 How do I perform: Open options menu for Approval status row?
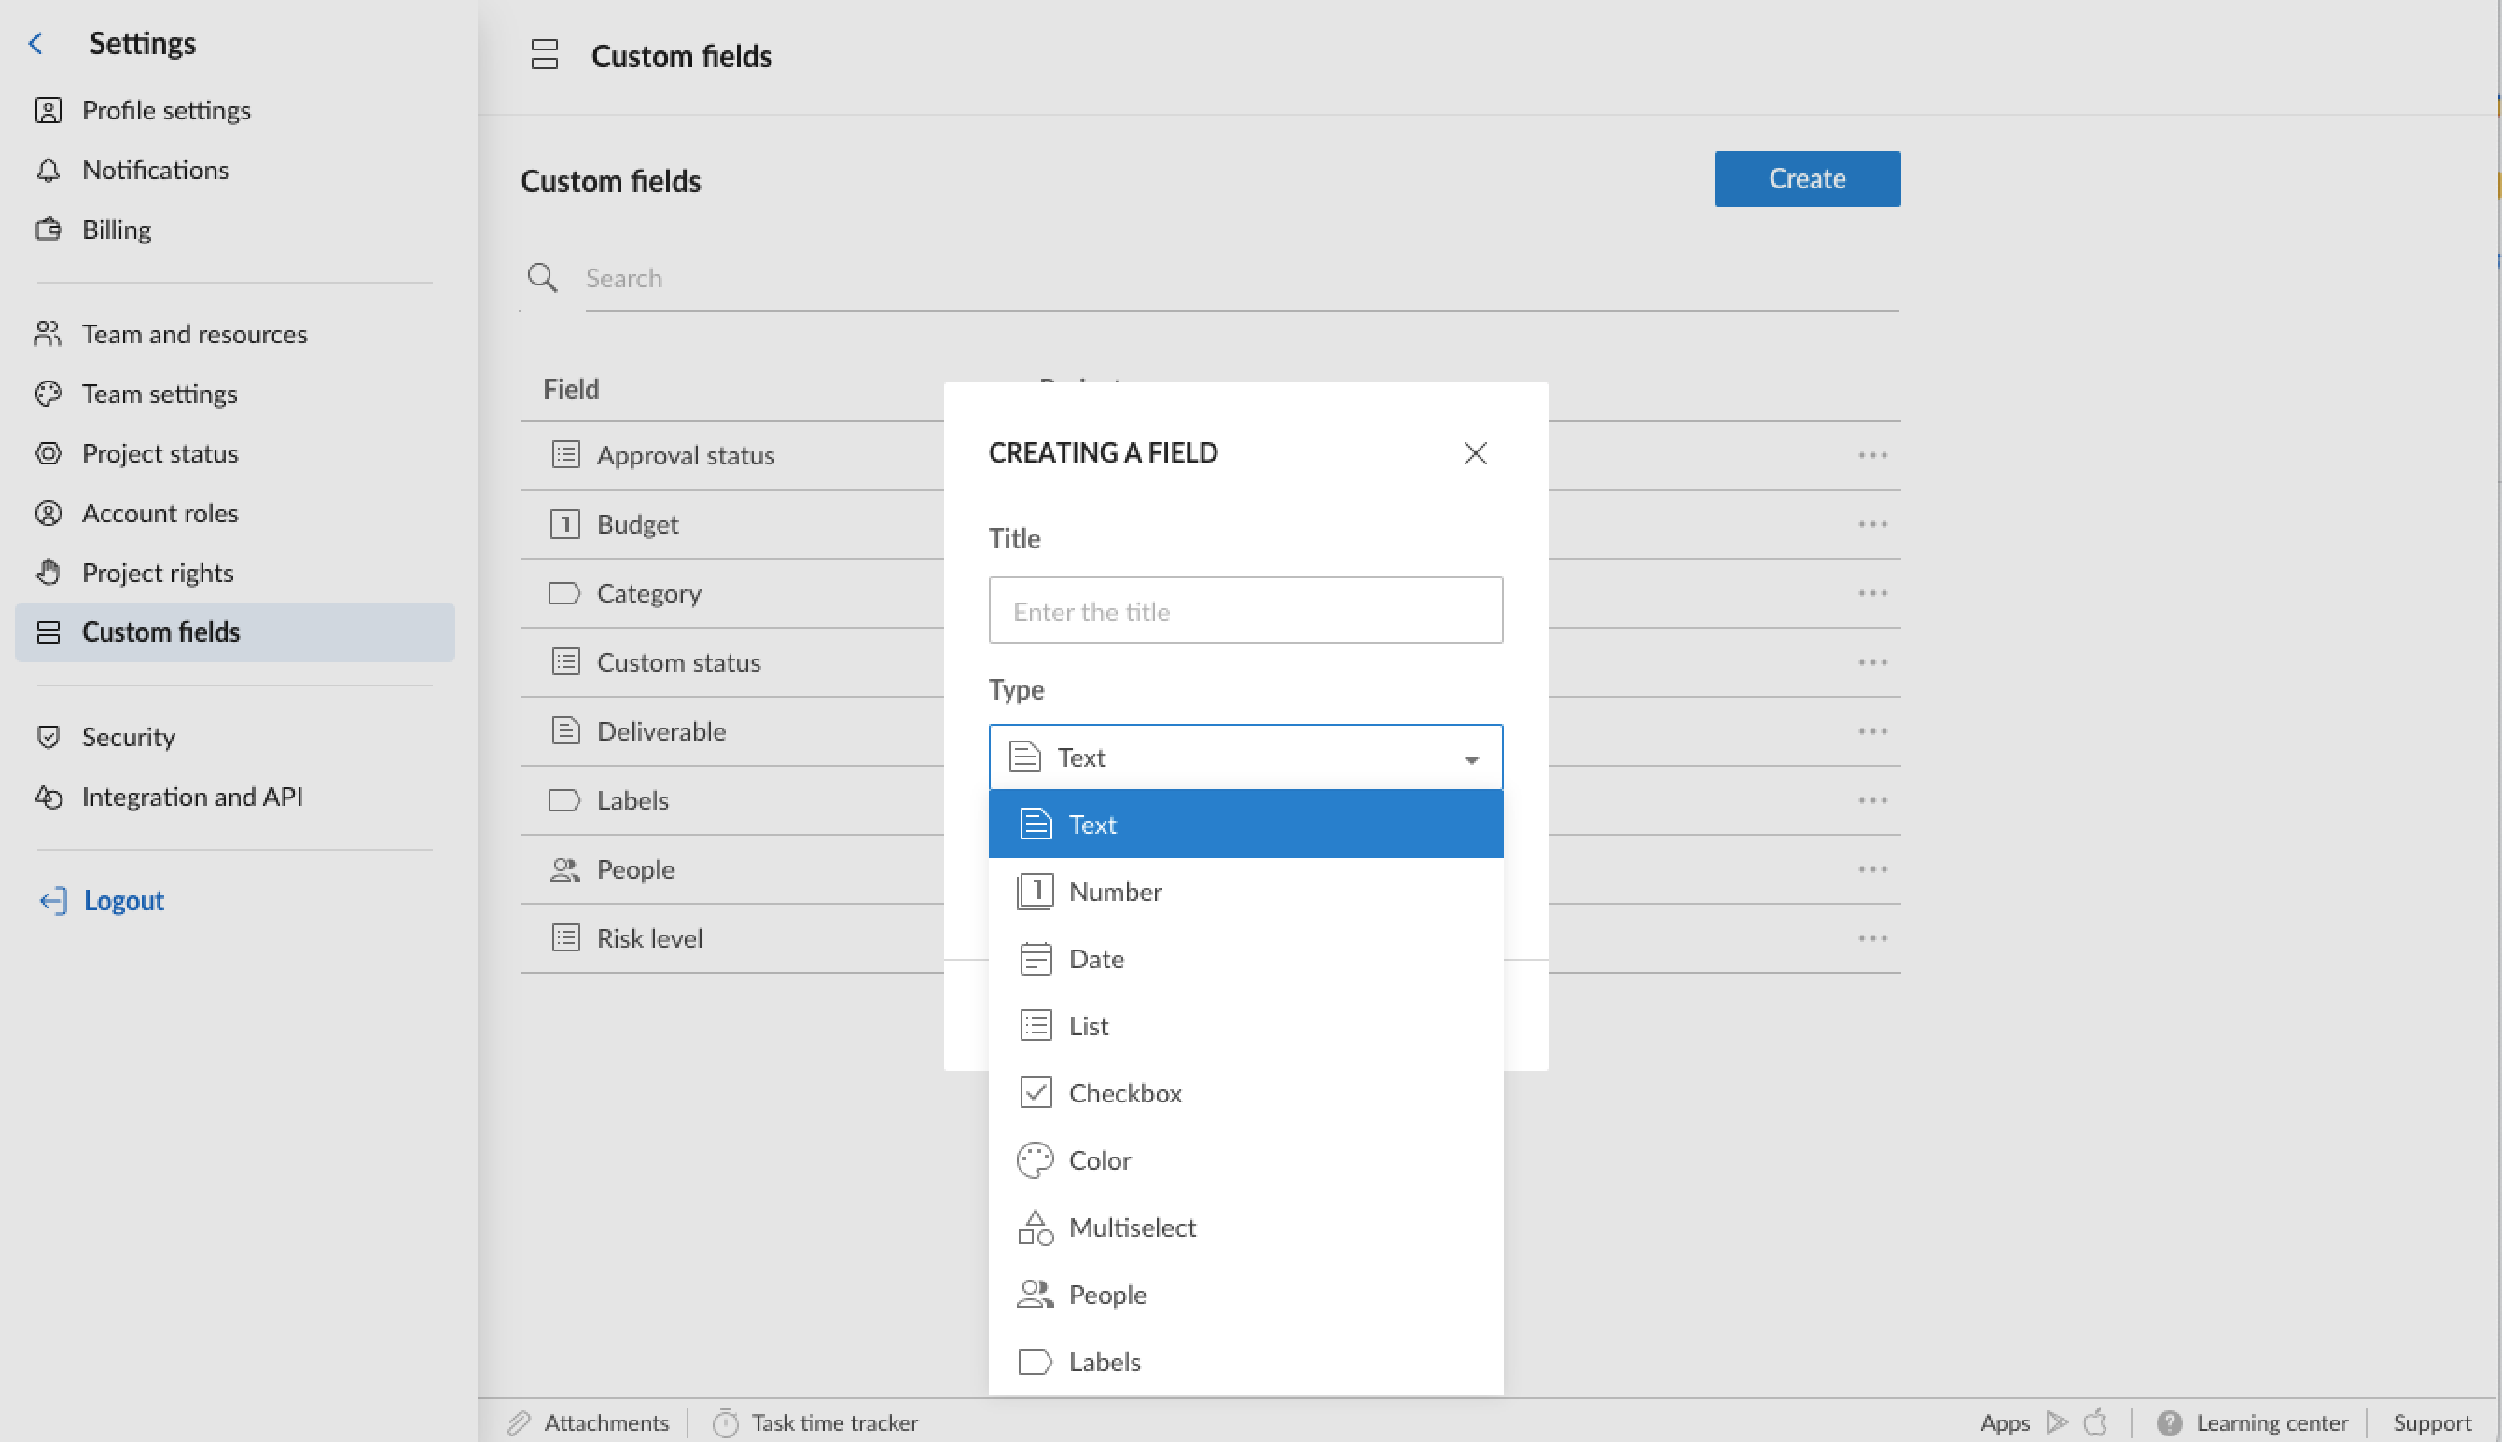[x=1872, y=455]
